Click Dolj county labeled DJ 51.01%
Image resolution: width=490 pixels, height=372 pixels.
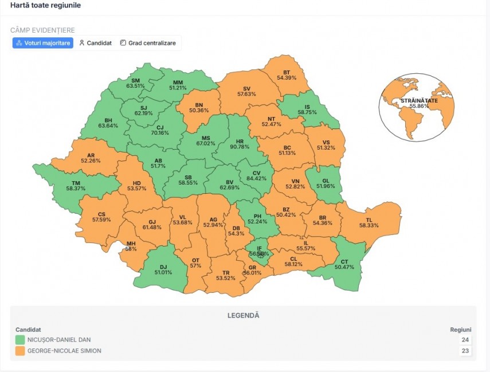(x=163, y=270)
